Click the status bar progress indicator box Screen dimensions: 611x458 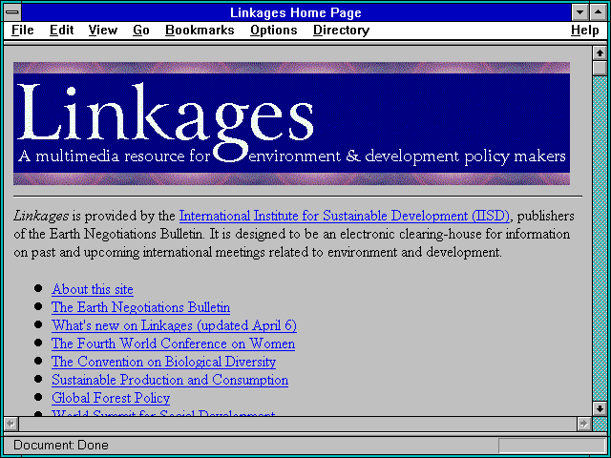click(552, 446)
